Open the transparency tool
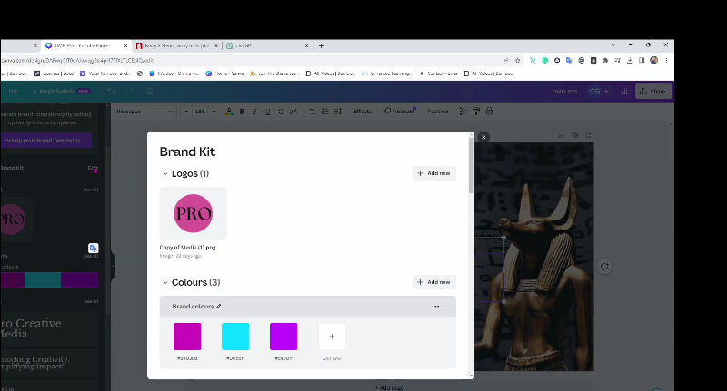727x391 pixels. [463, 112]
